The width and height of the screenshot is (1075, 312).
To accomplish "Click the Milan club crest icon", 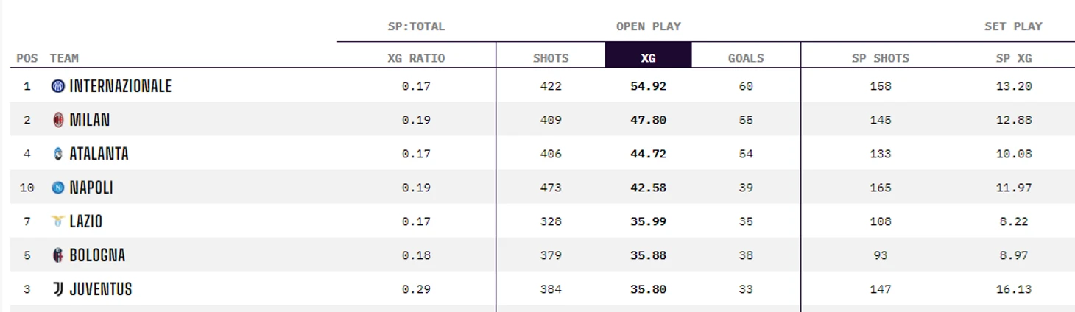I will (x=58, y=120).
